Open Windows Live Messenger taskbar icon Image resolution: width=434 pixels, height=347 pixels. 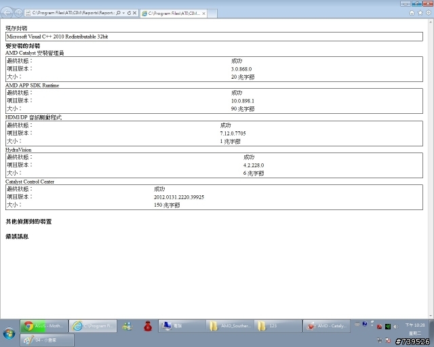tap(127, 326)
